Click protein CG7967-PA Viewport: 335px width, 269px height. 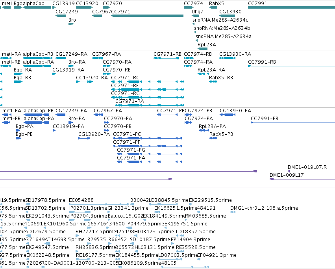coord(108,111)
